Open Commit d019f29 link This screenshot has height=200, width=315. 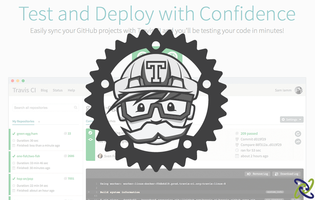click(x=253, y=139)
